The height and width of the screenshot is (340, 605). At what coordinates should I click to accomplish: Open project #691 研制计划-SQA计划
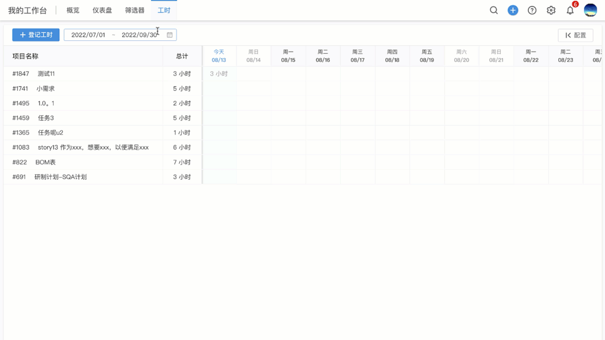coord(60,176)
